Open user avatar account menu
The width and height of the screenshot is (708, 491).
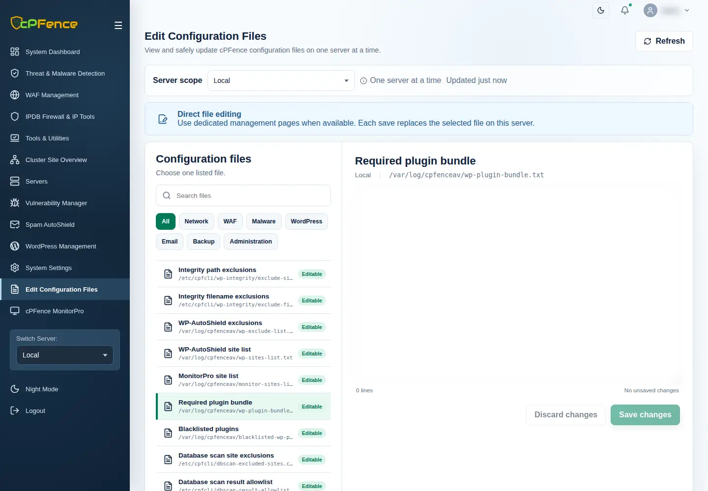666,10
